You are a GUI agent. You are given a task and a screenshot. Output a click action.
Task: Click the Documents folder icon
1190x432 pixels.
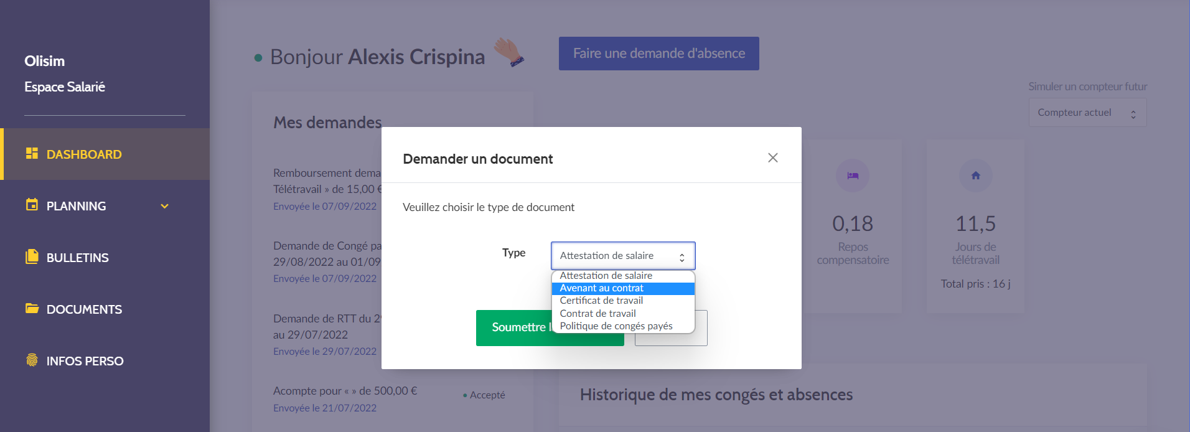(x=32, y=308)
